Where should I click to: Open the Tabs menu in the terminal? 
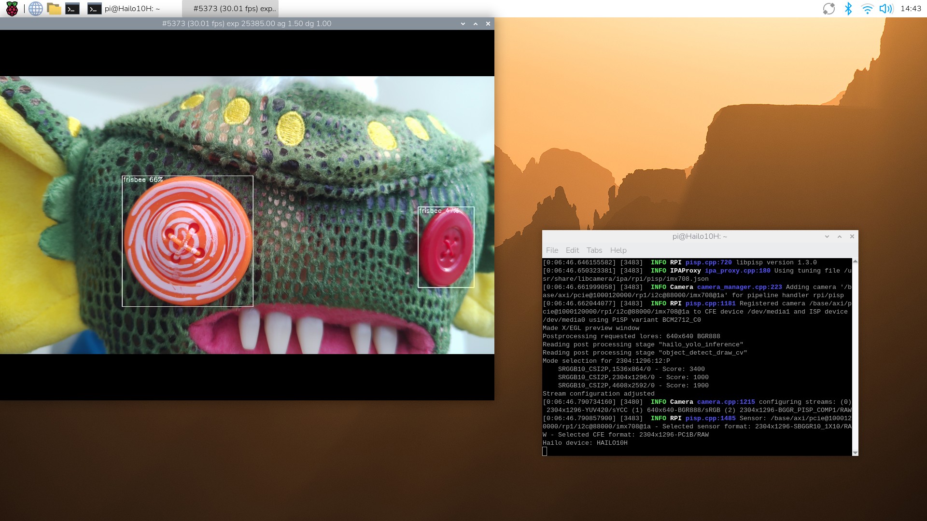594,250
